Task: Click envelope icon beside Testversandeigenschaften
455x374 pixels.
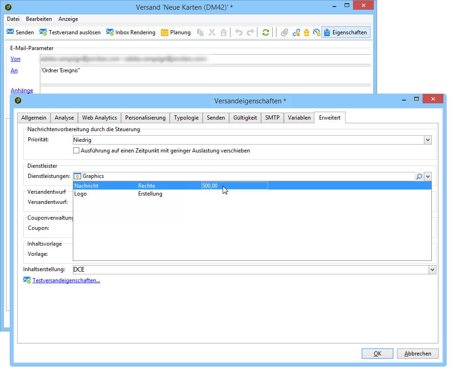Action: click(27, 280)
